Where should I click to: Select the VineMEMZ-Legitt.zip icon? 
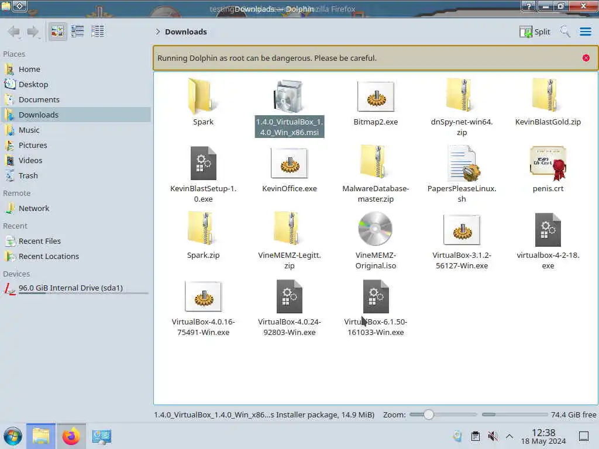pyautogui.click(x=289, y=229)
